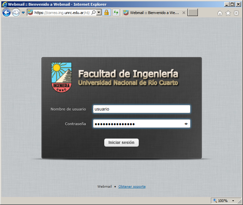Minimize the Internet Explorer window
Viewport: 243px width, 205px height.
point(227,4)
